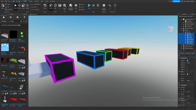This screenshot has height=110, width=196.
Task: Open the PLUGINS ribbon tab
Action: [x=52, y=1]
